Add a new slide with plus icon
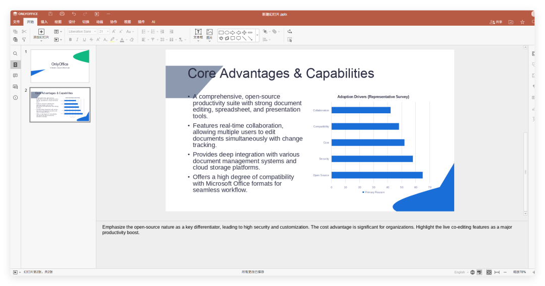 point(41,32)
